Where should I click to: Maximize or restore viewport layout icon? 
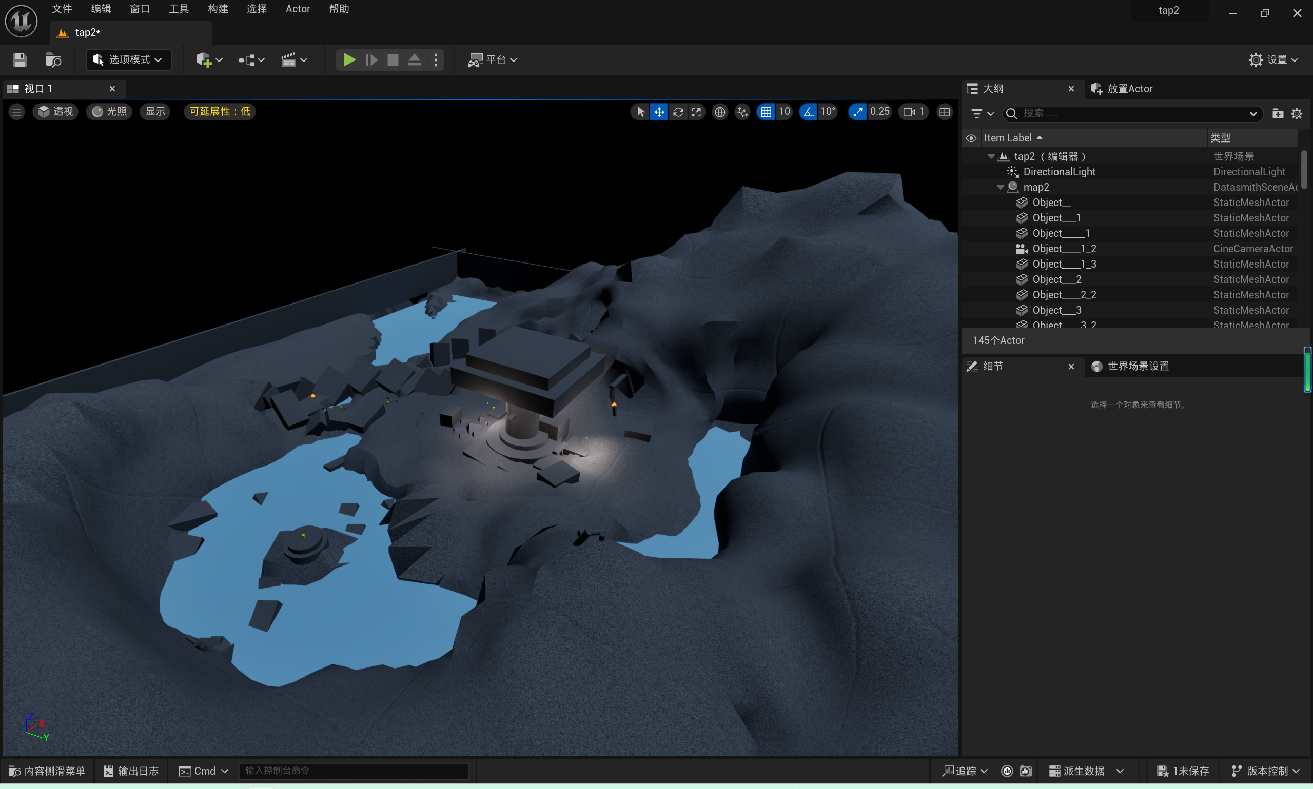click(x=944, y=112)
